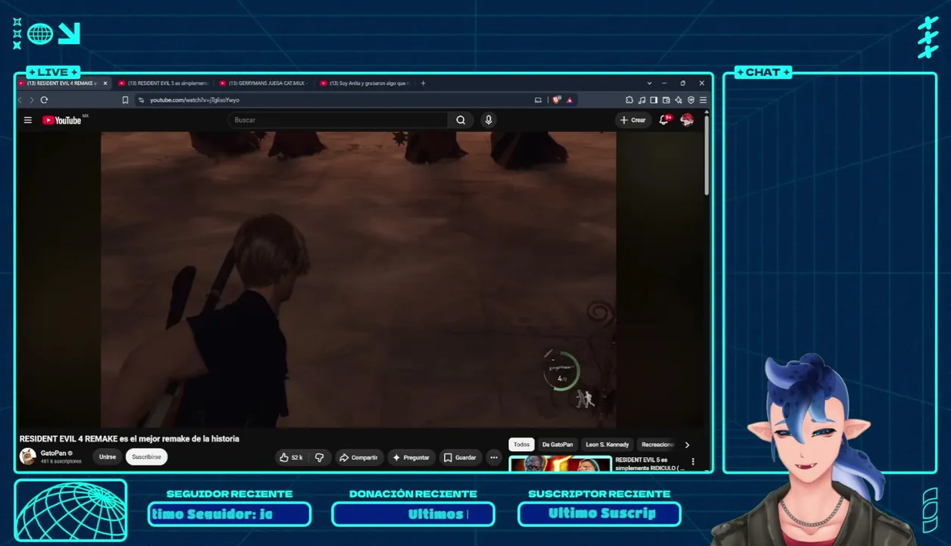This screenshot has height=546, width=951.
Task: Subscribe with the Suscribirse button
Action: click(x=146, y=457)
